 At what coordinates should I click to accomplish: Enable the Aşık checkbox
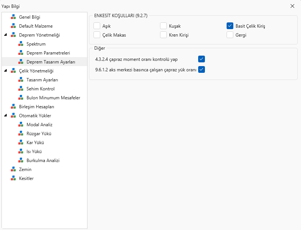(x=97, y=26)
